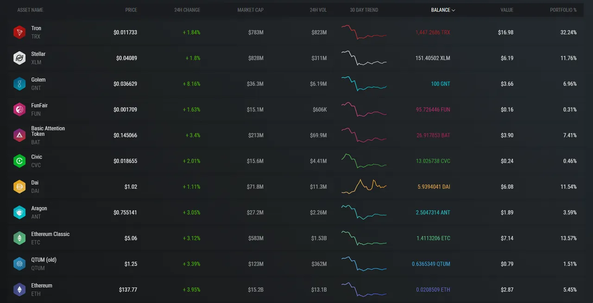Open the Aragon 30 day trend chart

tap(364, 212)
